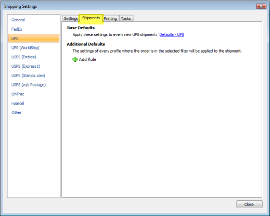The image size is (270, 216).
Task: Select the highlighted UPS entry
Action: click(34, 39)
